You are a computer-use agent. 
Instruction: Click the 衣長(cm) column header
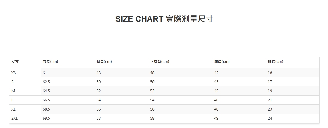[x=50, y=62]
